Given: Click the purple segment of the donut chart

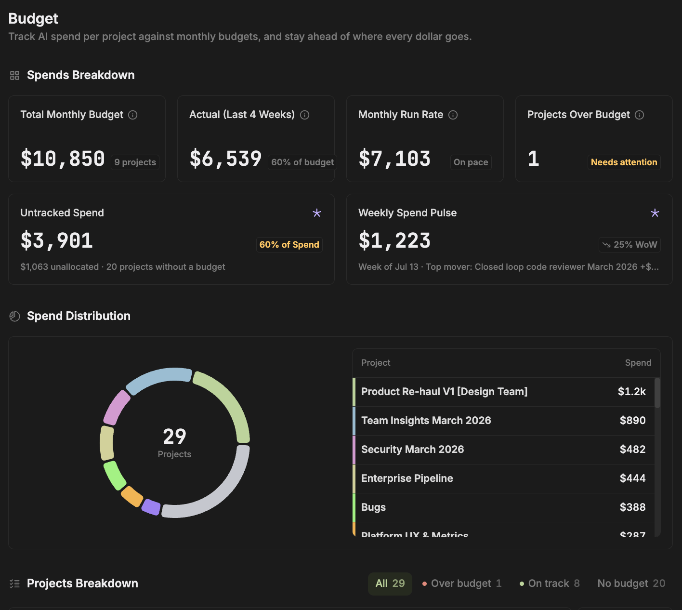Looking at the screenshot, I should click(151, 507).
